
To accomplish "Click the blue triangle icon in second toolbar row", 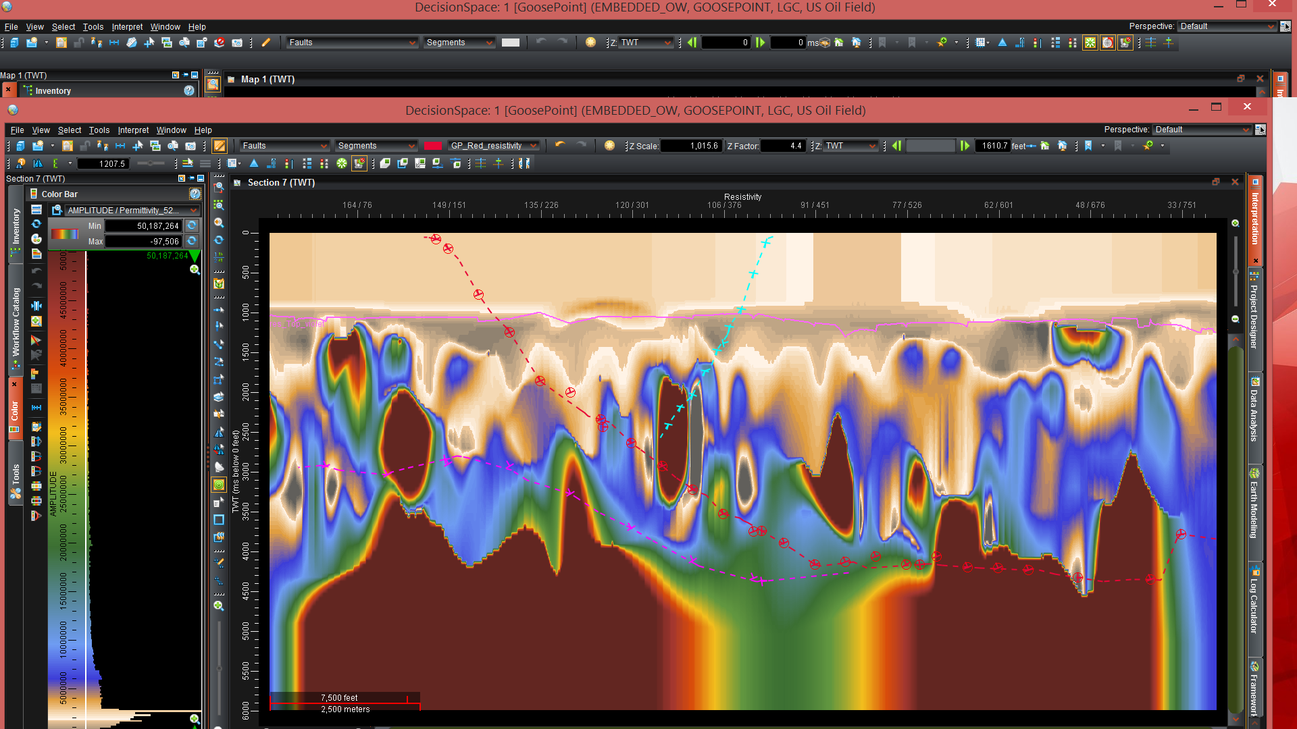I will click(x=254, y=163).
